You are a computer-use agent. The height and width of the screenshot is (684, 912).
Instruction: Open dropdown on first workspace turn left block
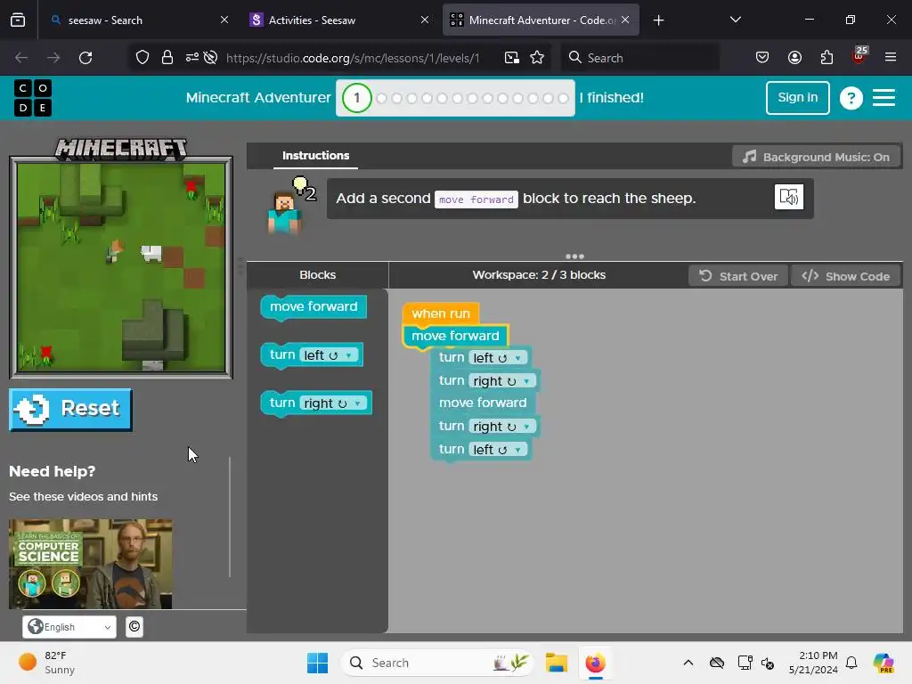coord(517,358)
